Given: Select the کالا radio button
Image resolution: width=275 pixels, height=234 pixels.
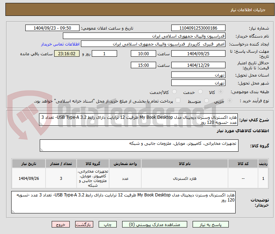Looking at the screenshot, I should point(220,92).
